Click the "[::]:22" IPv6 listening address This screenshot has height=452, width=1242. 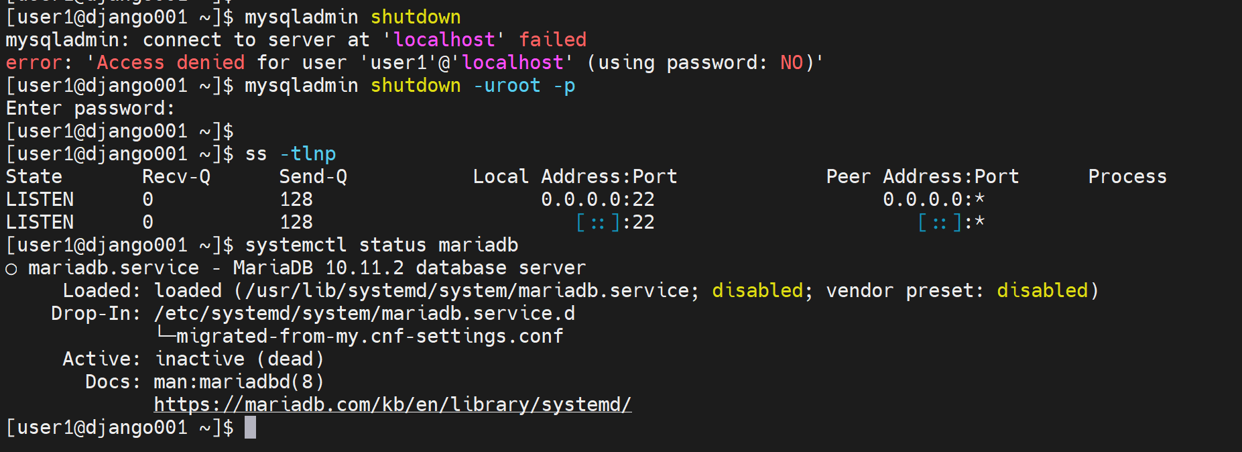coord(615,223)
